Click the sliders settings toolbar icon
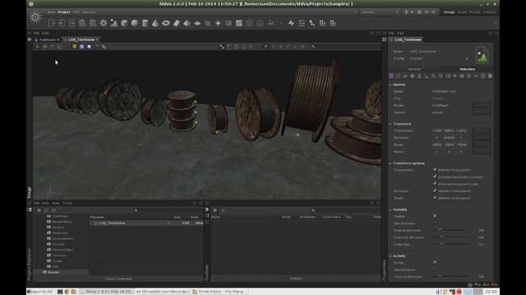Viewport: 526px width, 295px height. coord(302,23)
